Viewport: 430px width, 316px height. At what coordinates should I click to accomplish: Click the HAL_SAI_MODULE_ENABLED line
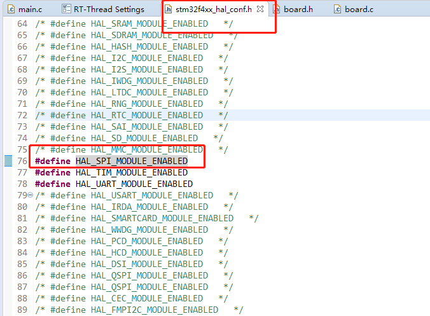[x=132, y=127]
